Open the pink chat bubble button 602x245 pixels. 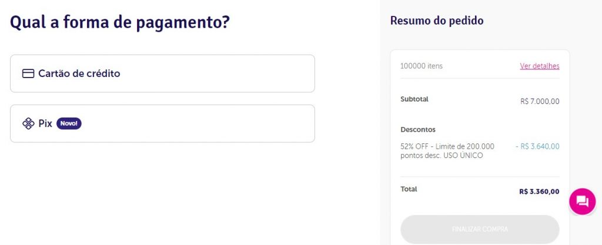click(582, 202)
